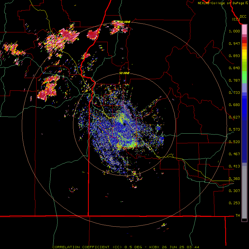
Task: Select the 0.307 color bar value
Action: click(234, 191)
